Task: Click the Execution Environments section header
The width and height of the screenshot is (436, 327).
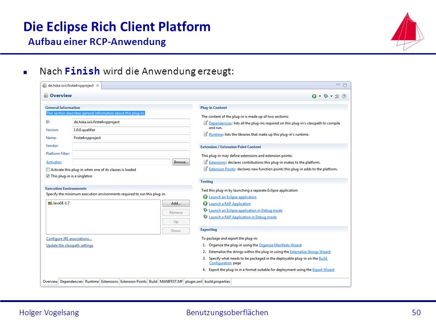Action: [65, 188]
